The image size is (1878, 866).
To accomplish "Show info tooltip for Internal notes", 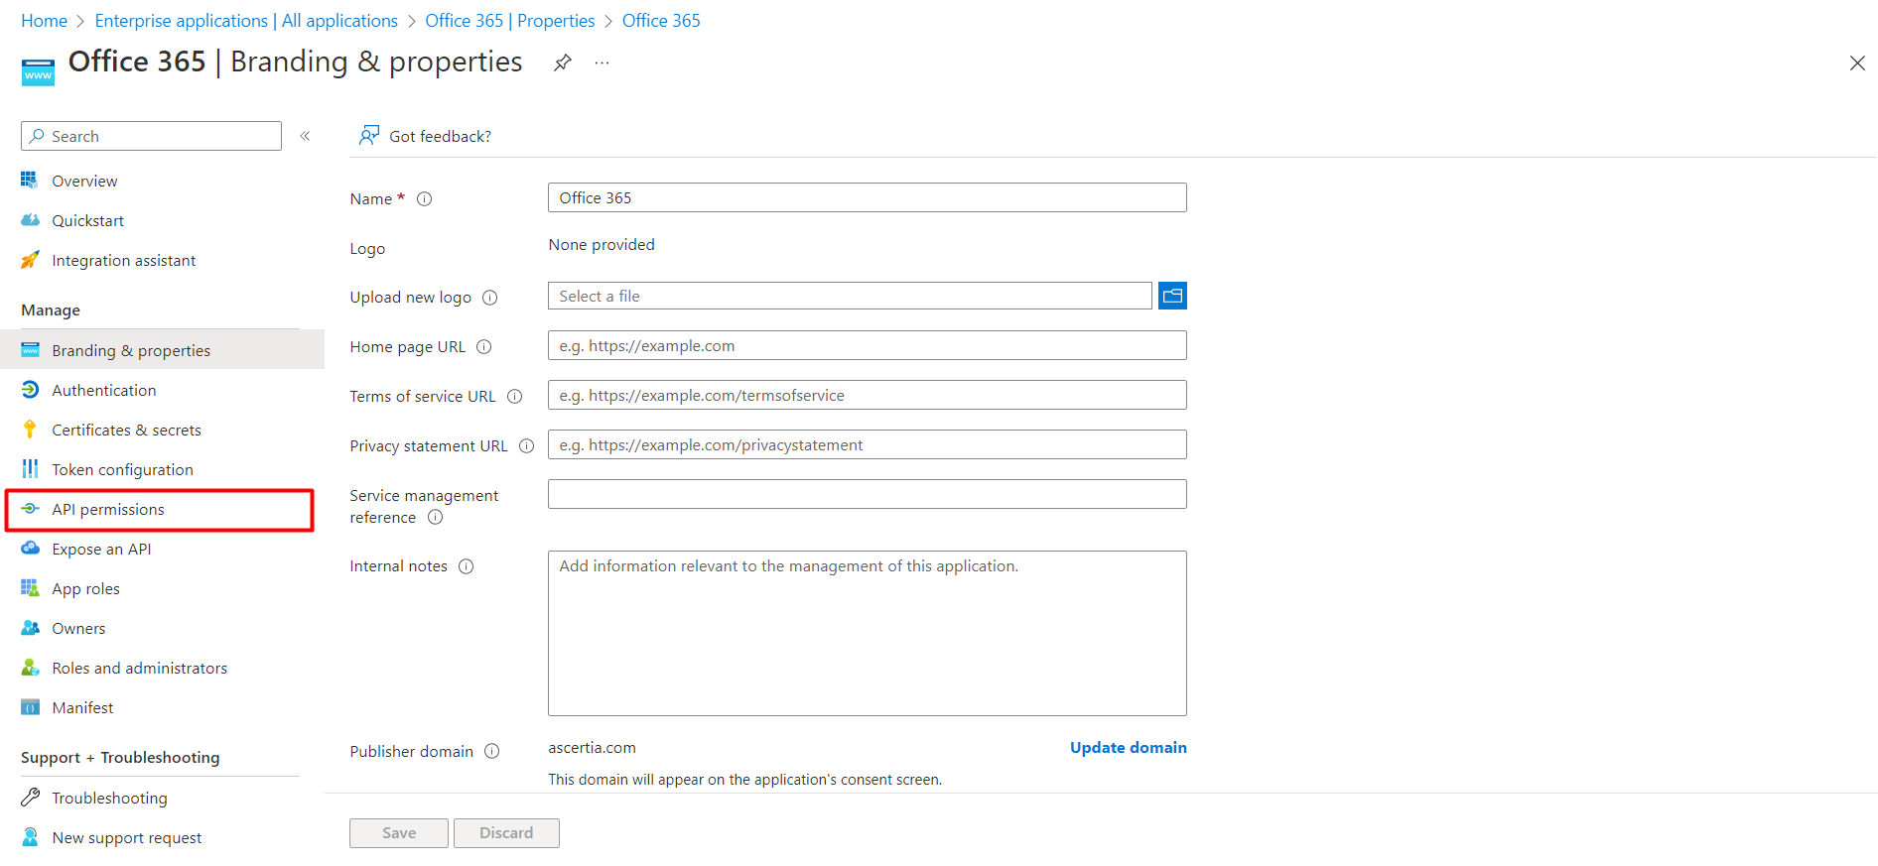I will (x=466, y=566).
